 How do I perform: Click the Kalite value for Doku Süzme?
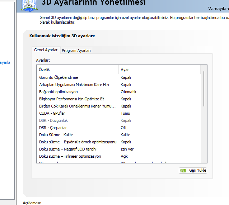click(125, 135)
